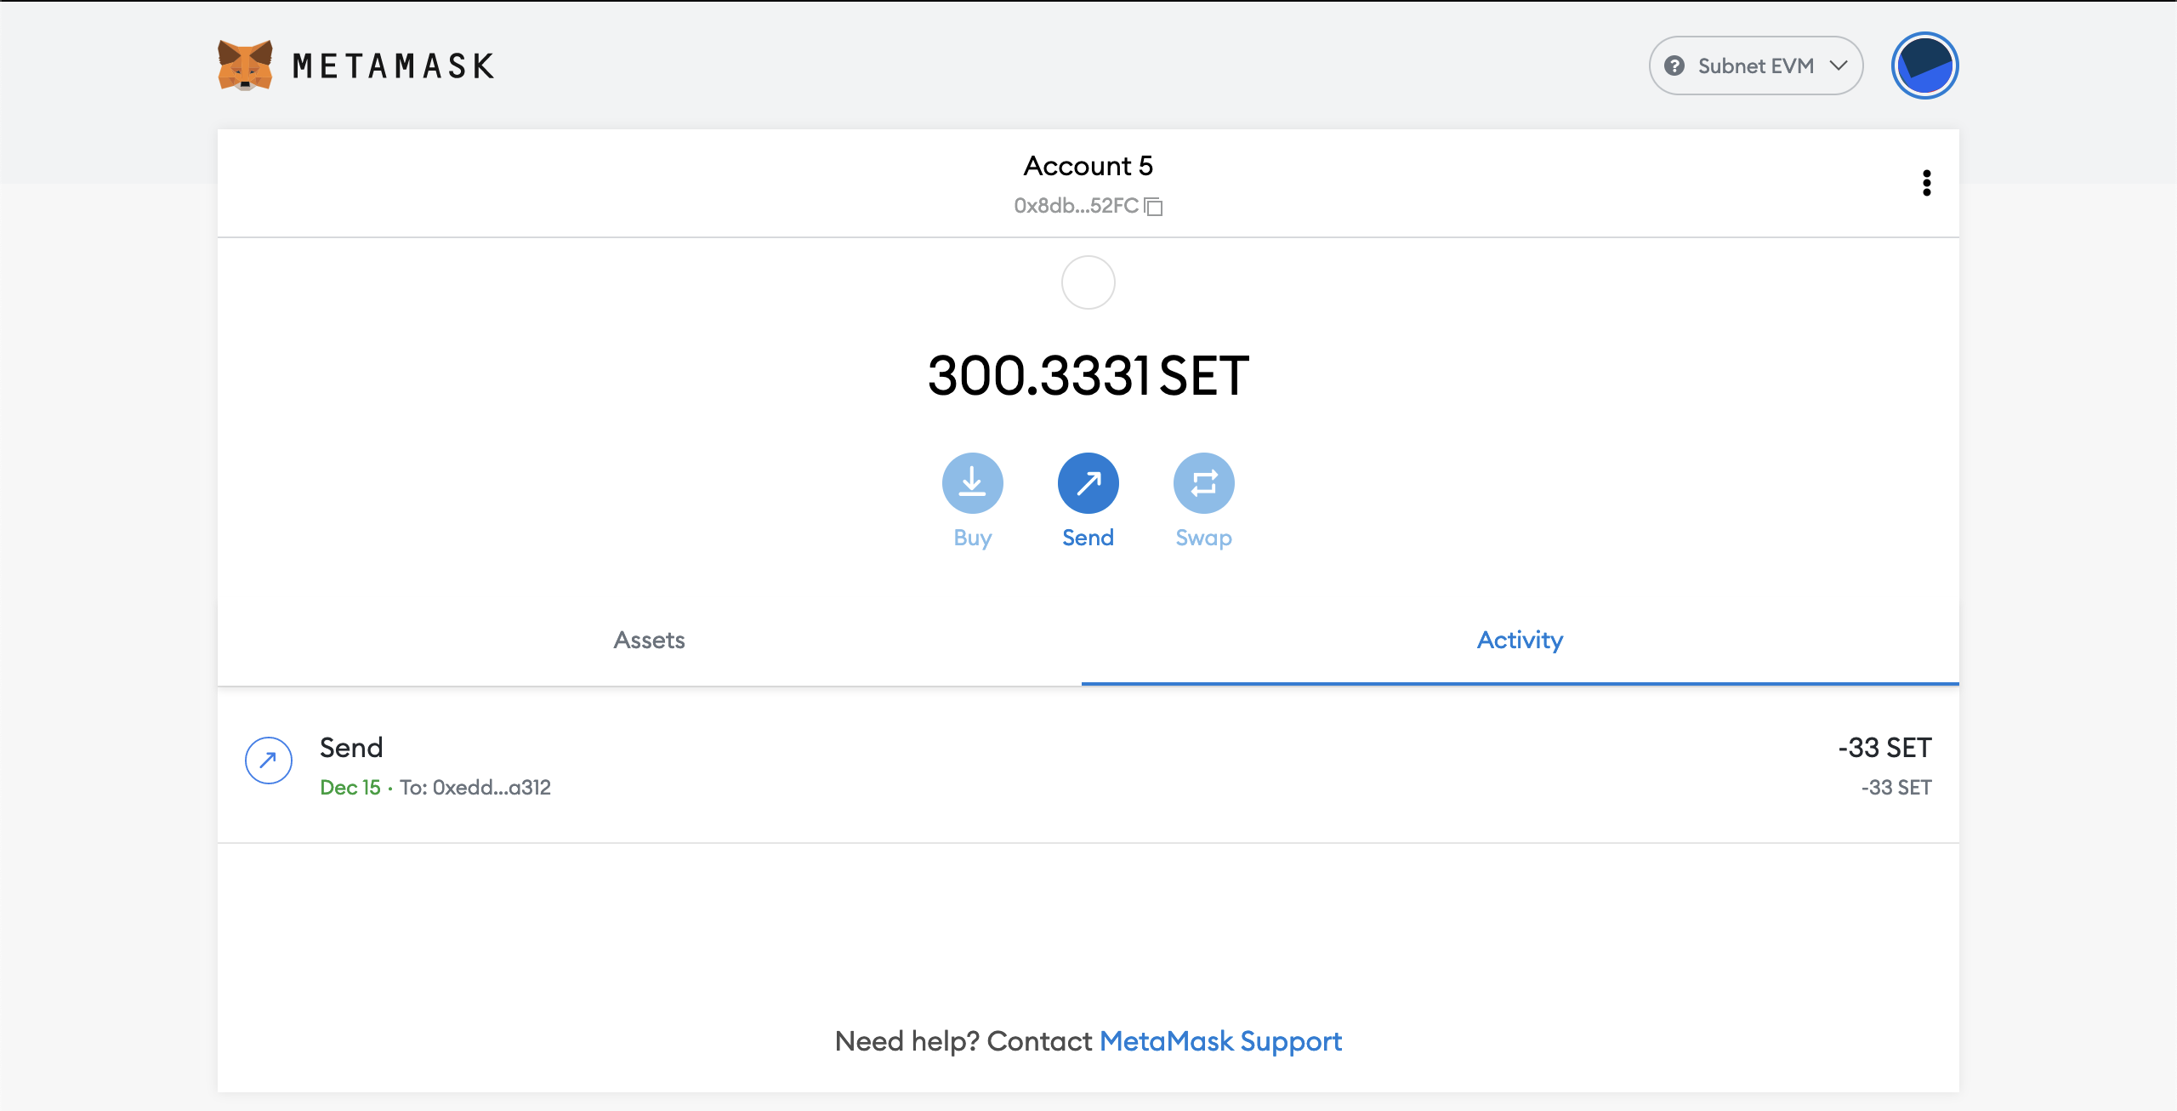Copy the 0x8db...52FC address to the clipboard
This screenshot has width=2177, height=1111.
point(1088,206)
